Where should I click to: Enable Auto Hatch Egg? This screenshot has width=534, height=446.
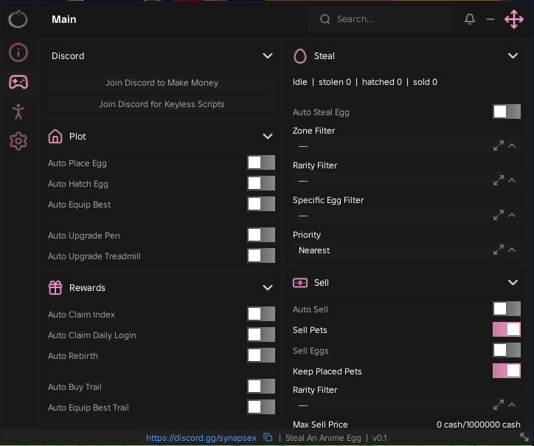[261, 183]
